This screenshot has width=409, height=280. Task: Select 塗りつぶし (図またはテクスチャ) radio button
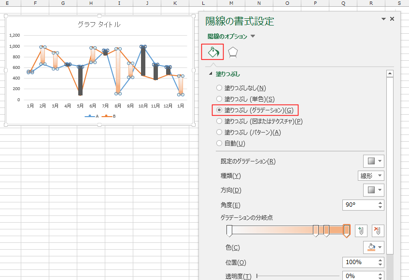(219, 121)
